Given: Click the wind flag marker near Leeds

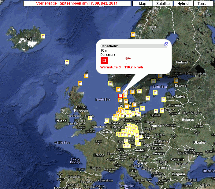Looking at the screenshot, I should pos(90,118).
